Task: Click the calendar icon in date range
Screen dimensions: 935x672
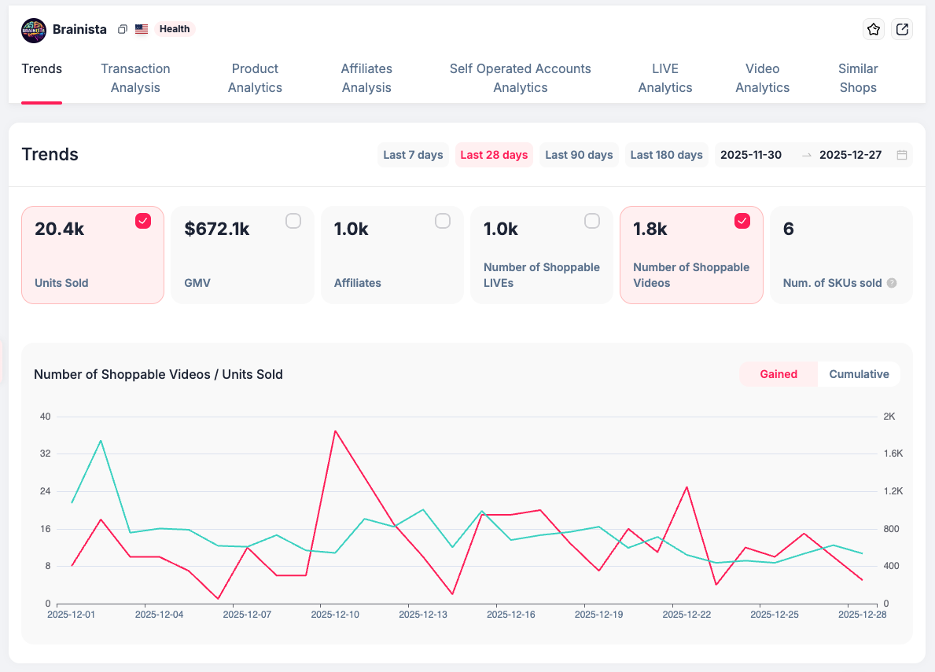Action: coord(902,155)
